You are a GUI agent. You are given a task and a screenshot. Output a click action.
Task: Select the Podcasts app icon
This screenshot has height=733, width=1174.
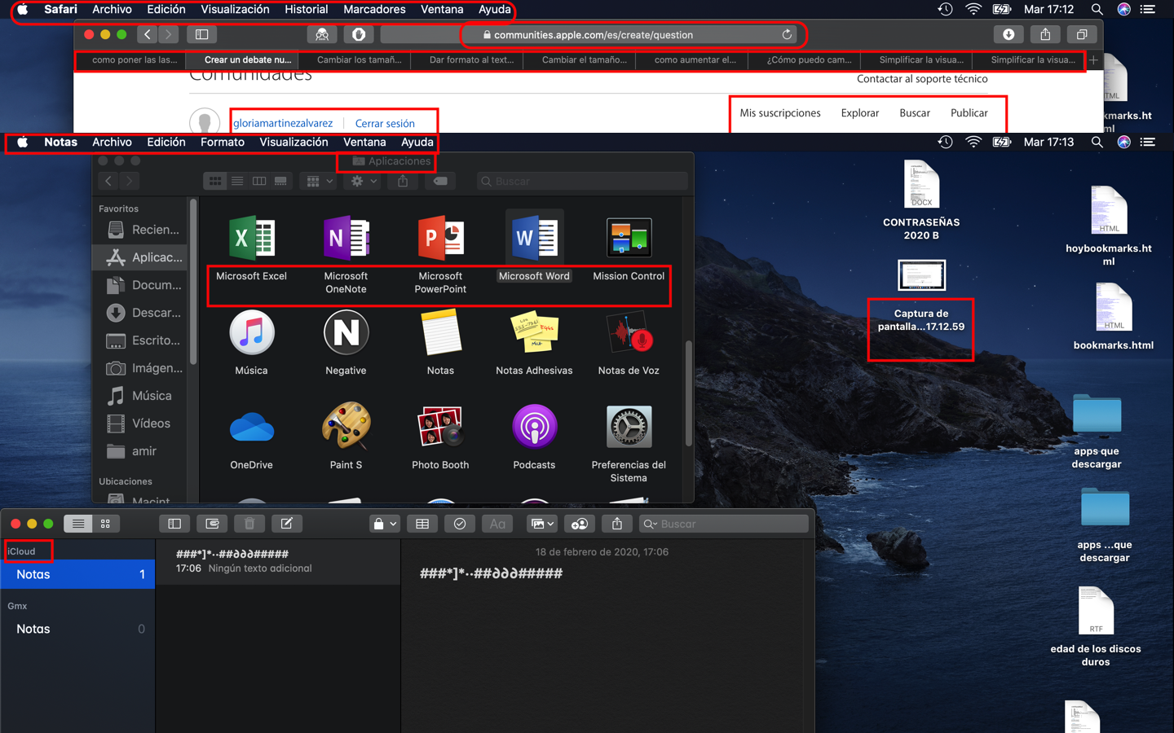pos(535,427)
